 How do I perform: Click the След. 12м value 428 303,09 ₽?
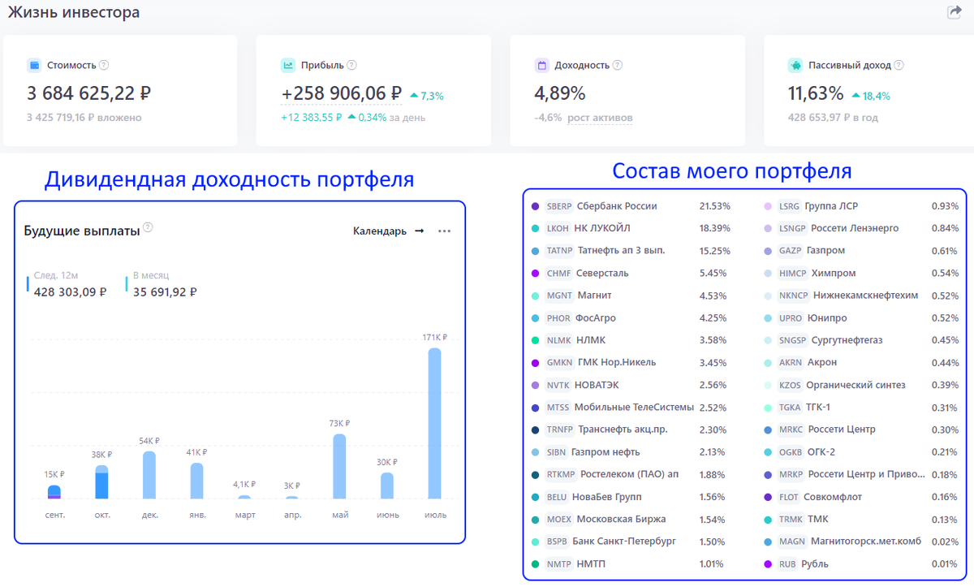[71, 291]
